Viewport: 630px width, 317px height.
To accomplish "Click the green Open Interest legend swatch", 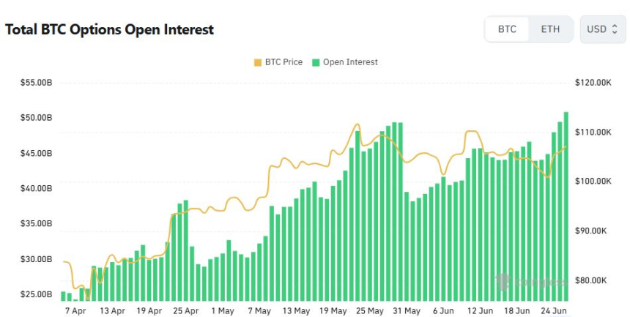I will click(316, 63).
